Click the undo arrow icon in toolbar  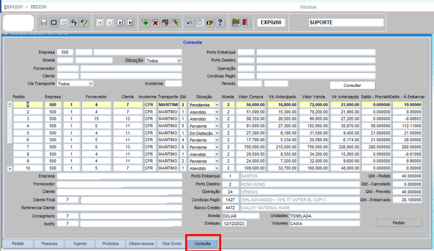(190, 23)
